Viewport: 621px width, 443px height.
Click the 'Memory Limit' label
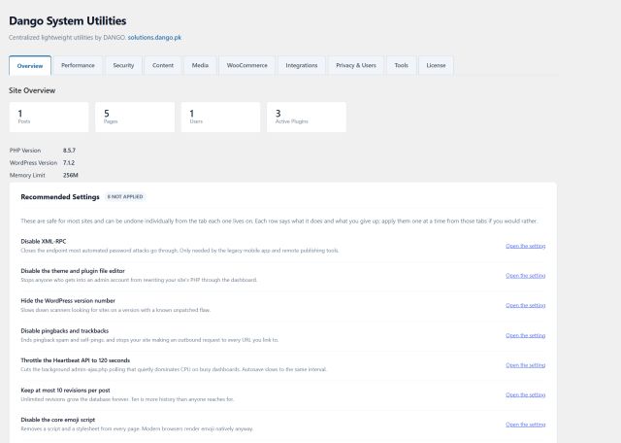(x=27, y=175)
